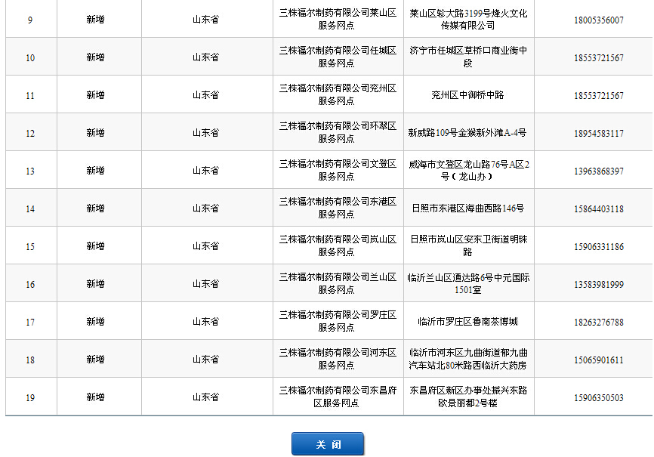Image resolution: width=654 pixels, height=457 pixels.
Task: Select row number 16 cell
Action: 30,284
